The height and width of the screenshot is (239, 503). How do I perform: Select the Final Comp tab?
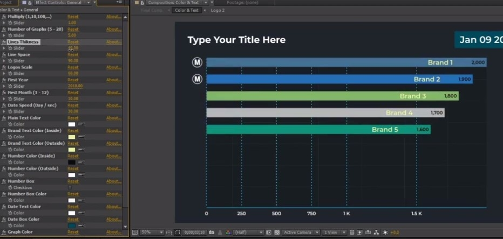[152, 10]
